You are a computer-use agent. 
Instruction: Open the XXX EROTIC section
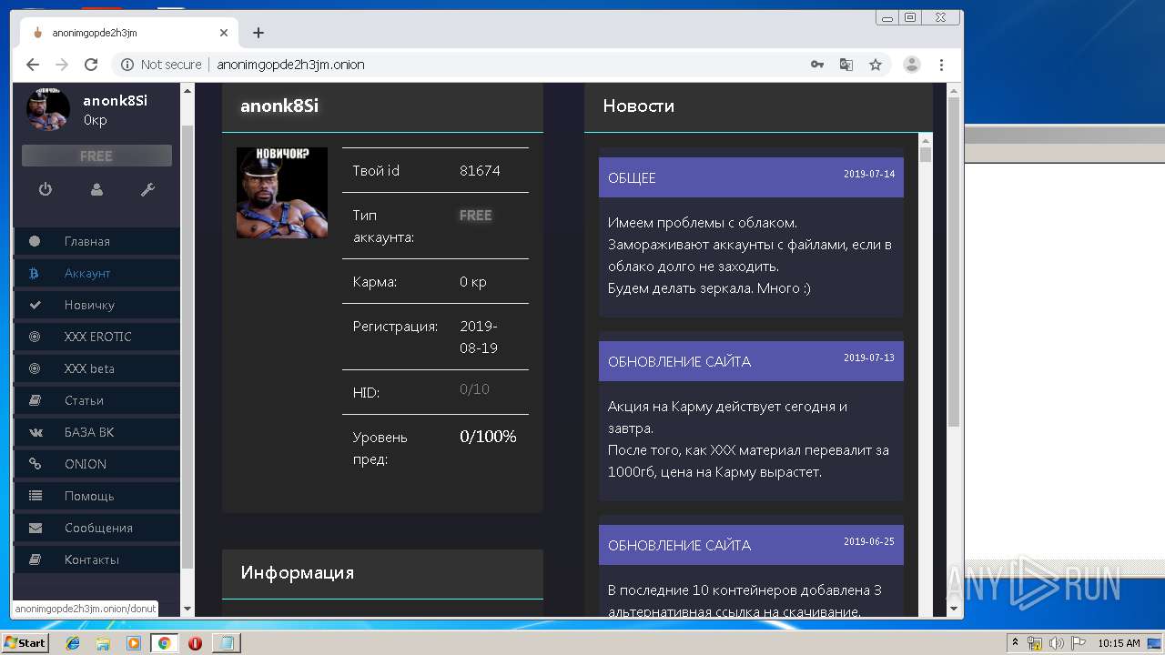[96, 337]
